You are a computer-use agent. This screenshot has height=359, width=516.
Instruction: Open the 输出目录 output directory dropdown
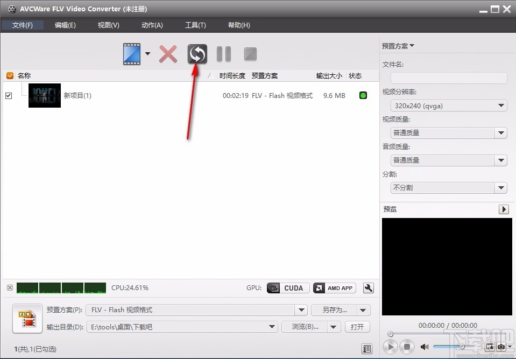point(272,327)
